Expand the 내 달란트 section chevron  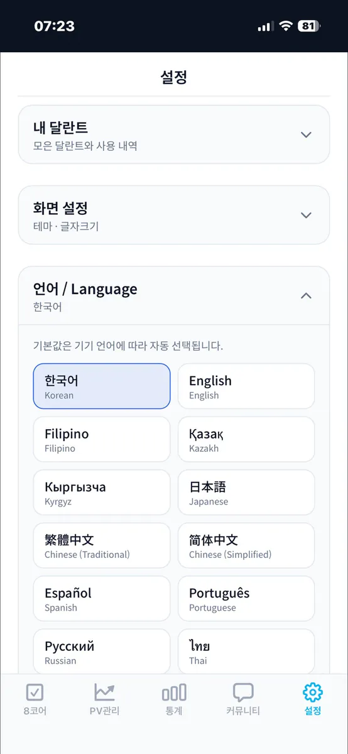(x=306, y=134)
